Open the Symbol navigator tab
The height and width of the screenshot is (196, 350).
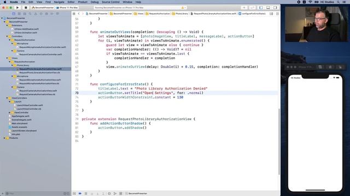[x=25, y=14]
